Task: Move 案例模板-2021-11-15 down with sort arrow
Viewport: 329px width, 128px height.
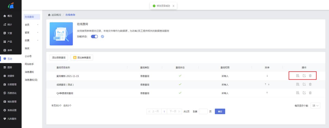Action: tap(267, 76)
